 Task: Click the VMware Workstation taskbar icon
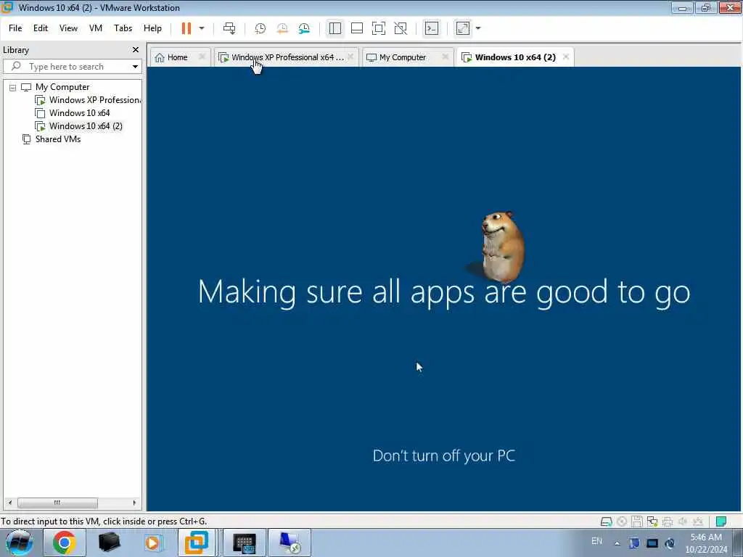[197, 542]
